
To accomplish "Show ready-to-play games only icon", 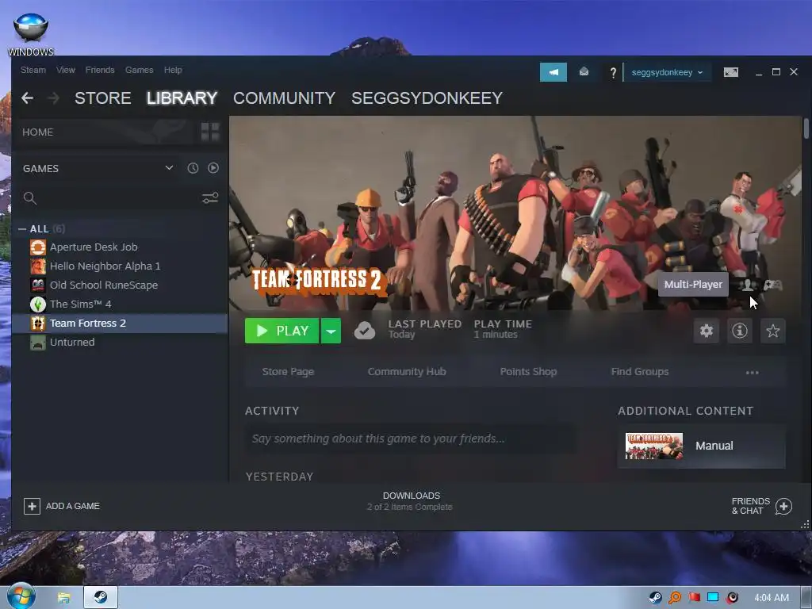I will 213,168.
